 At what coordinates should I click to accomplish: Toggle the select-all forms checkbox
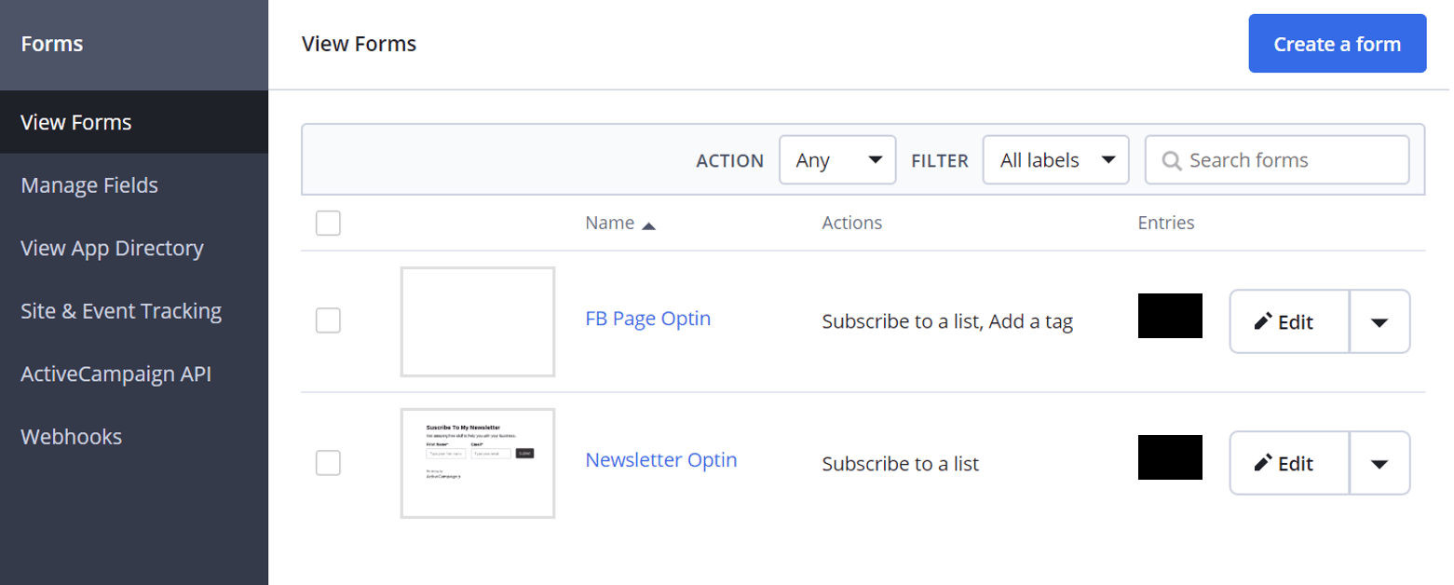tap(328, 224)
